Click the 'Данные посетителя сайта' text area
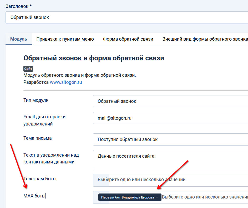Image resolution: width=248 pixels, height=208 pixels. [170, 159]
